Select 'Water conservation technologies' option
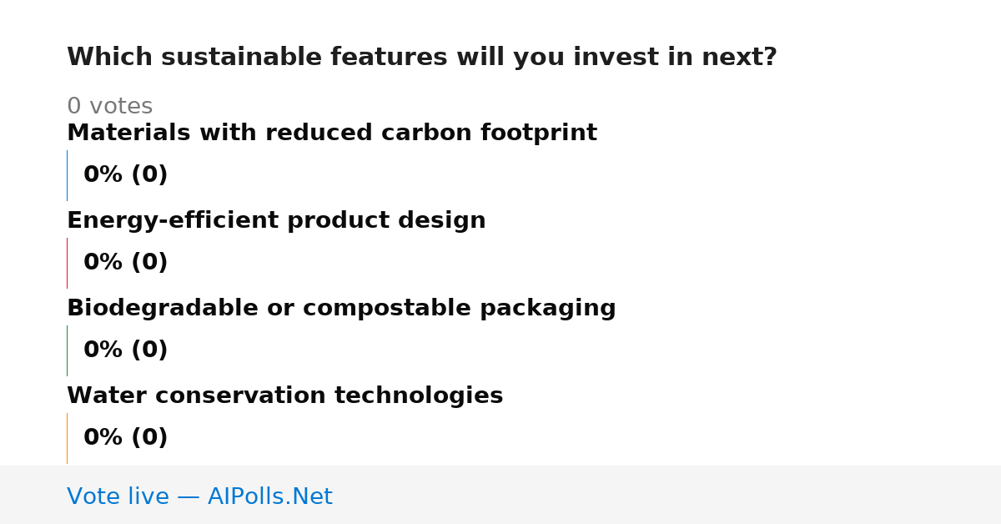The height and width of the screenshot is (524, 1001). (284, 396)
